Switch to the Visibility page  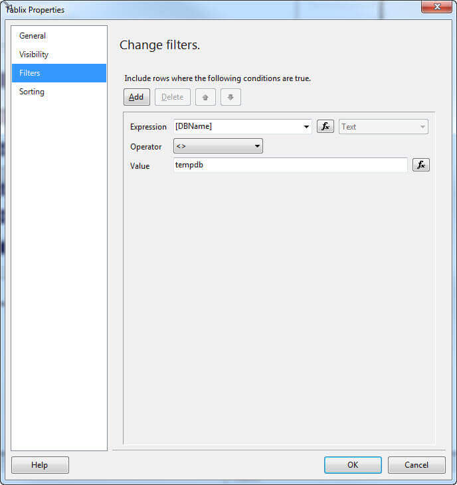click(x=59, y=54)
